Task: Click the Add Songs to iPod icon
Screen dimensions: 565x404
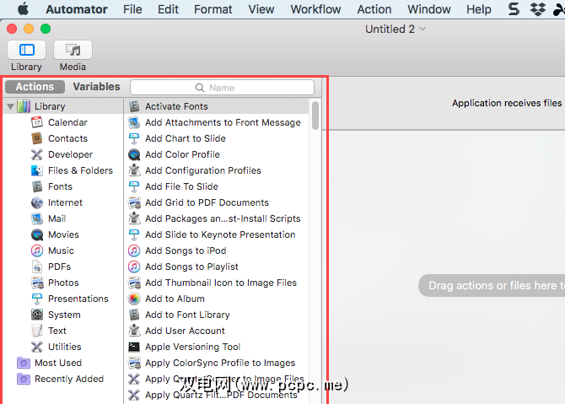Action: [134, 250]
